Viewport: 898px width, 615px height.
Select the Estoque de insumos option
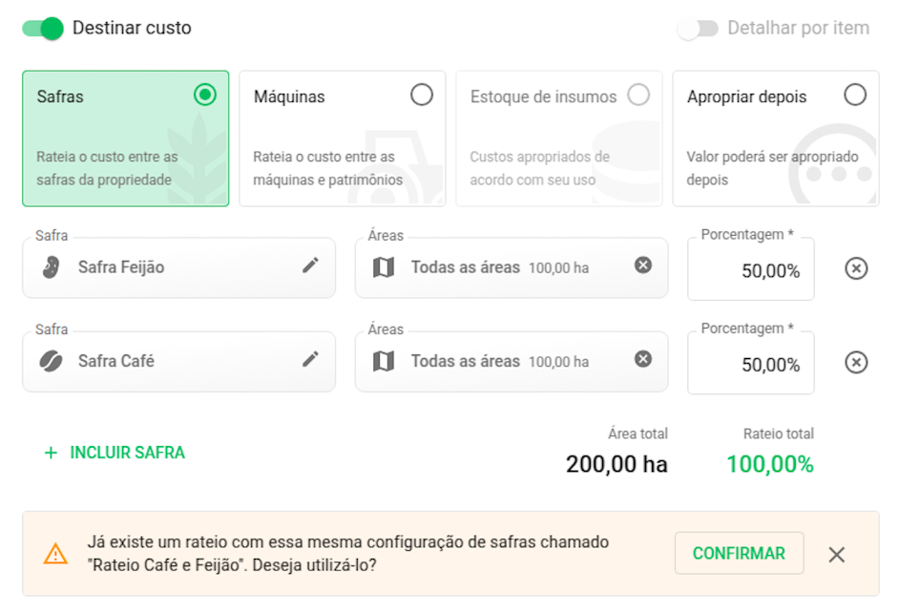(637, 95)
